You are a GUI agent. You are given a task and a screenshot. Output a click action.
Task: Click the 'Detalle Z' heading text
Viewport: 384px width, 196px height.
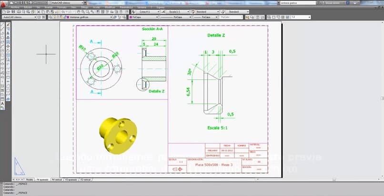click(216, 35)
